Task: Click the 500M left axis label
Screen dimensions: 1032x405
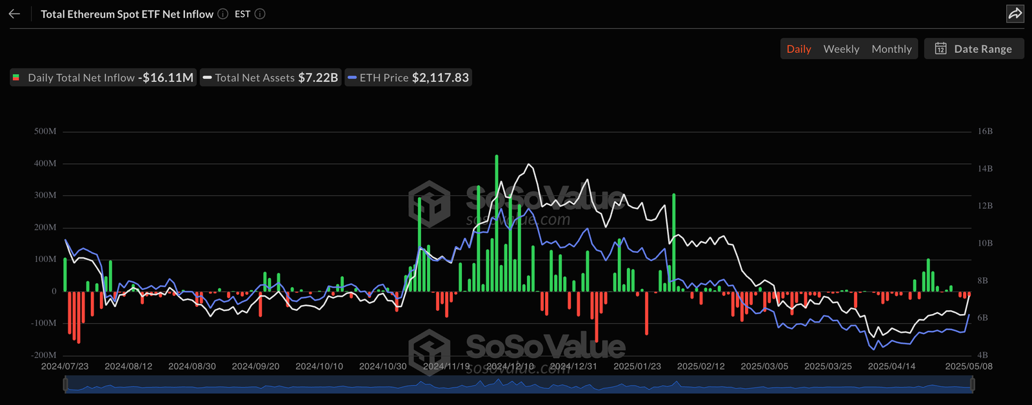Action: (x=45, y=132)
